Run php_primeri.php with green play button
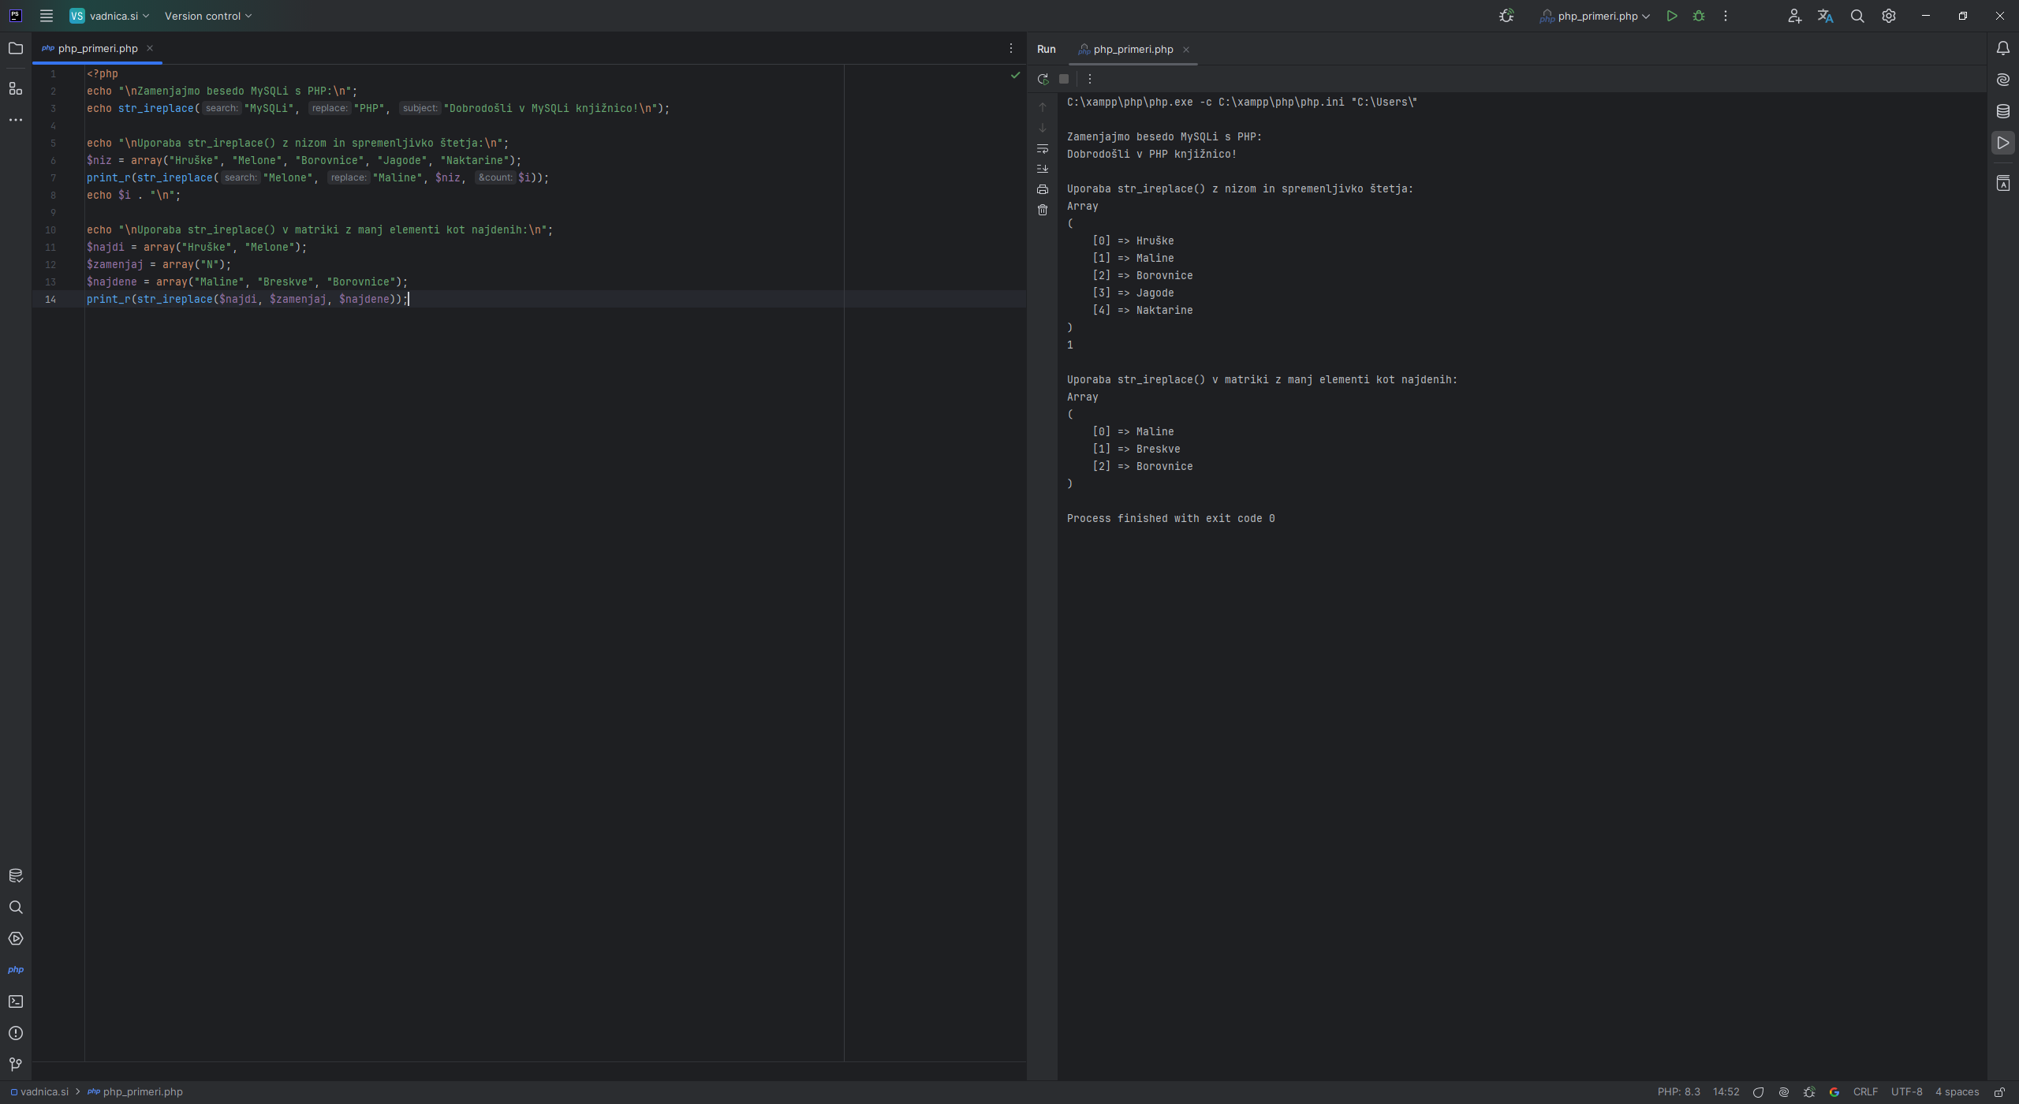Viewport: 2019px width, 1104px height. pyautogui.click(x=1672, y=16)
